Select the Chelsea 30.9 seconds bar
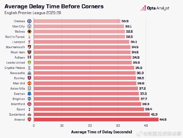 point(77,21)
